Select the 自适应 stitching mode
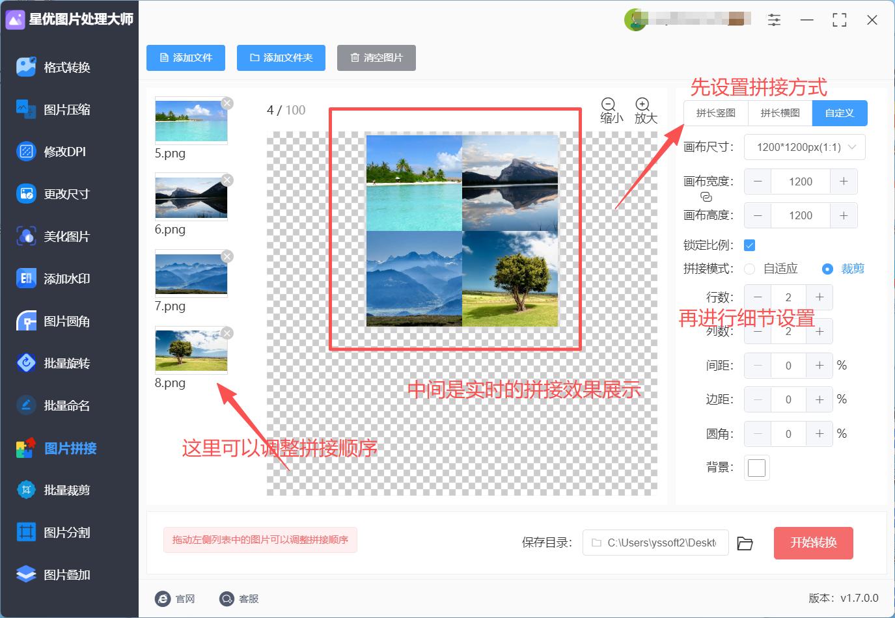 point(749,268)
